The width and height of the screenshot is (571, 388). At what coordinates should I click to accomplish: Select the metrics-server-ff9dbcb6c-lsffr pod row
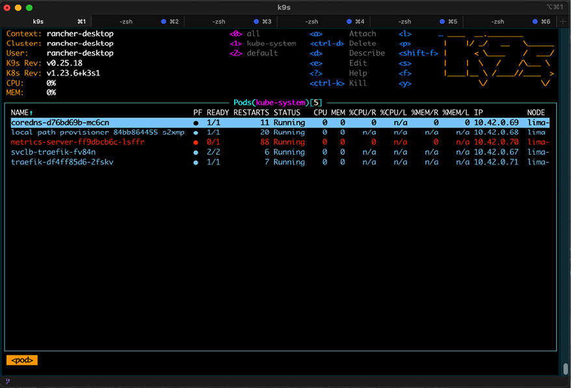(280, 142)
